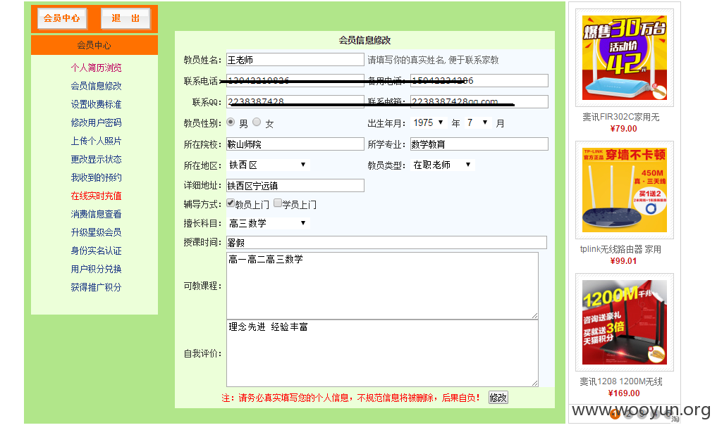Click the 自我评价 text area
Screen dimensions: 717x430
click(382, 353)
